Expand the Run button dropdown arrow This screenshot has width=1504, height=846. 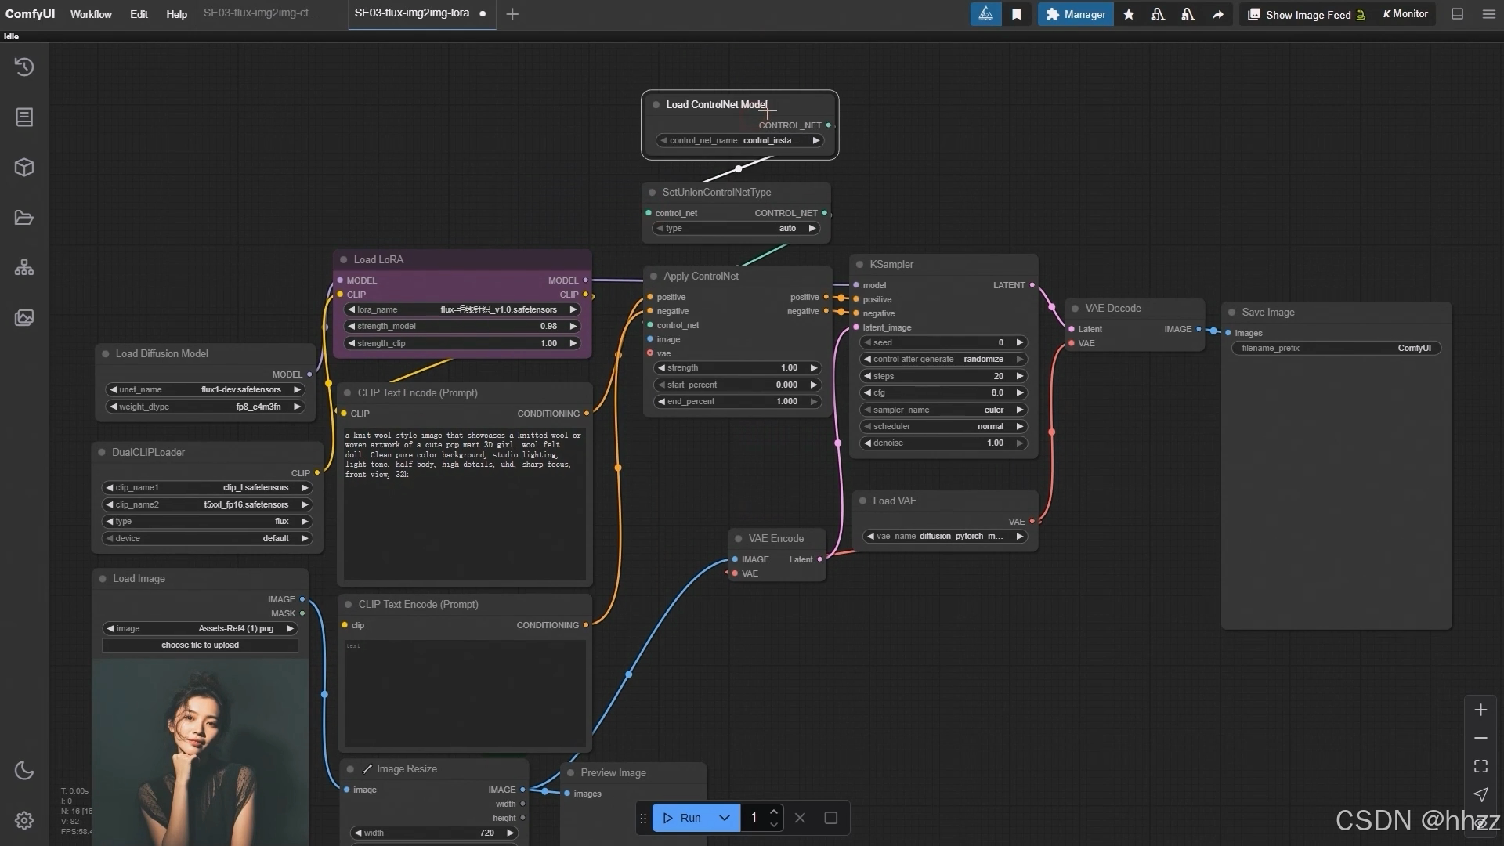725,818
